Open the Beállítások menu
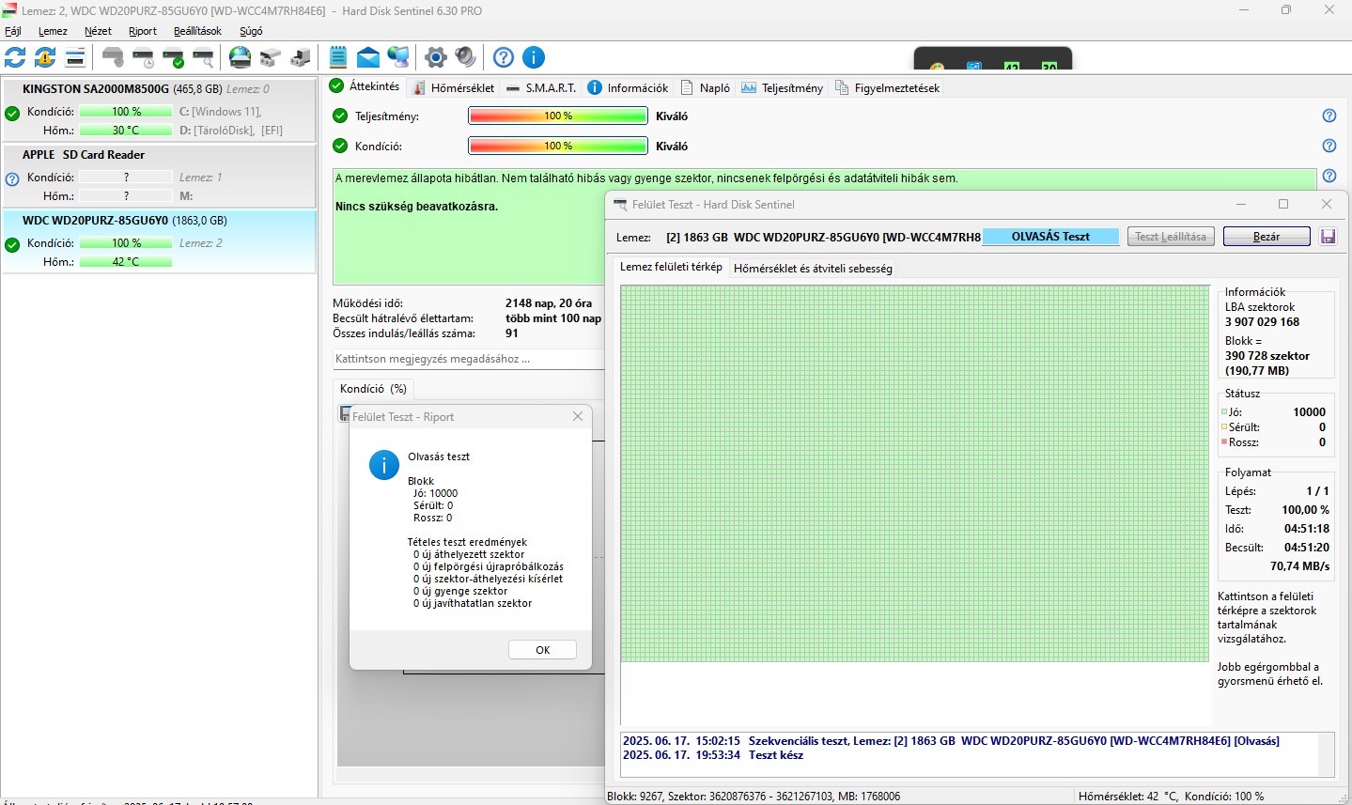The height and width of the screenshot is (805, 1352). pyautogui.click(x=197, y=31)
